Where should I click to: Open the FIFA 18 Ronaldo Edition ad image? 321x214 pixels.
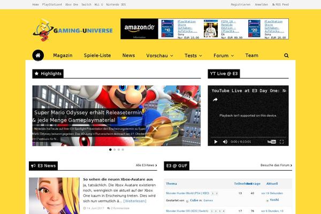pos(211,28)
